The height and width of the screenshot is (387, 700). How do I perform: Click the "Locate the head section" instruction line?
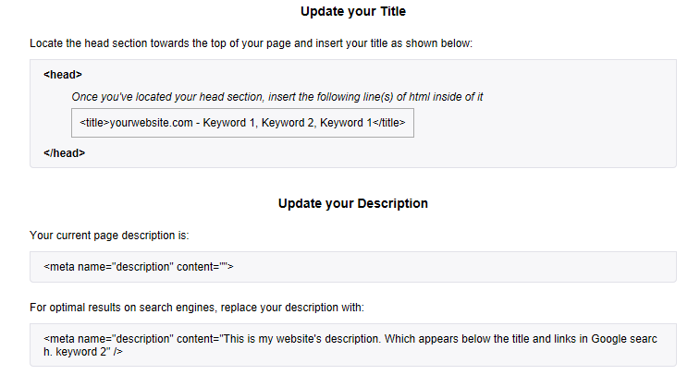pos(252,43)
